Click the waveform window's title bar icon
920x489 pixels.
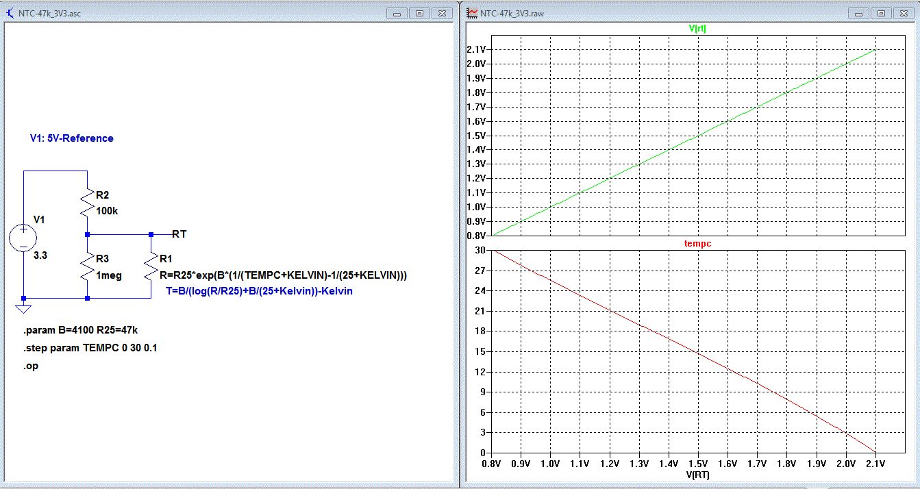472,13
